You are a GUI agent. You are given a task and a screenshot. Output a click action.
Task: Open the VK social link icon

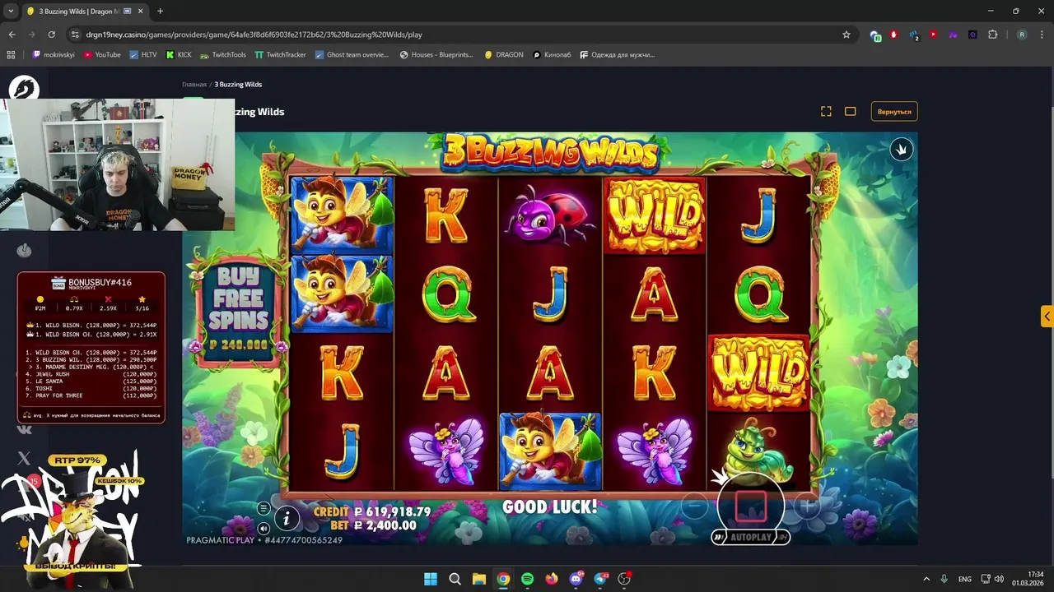click(x=24, y=429)
